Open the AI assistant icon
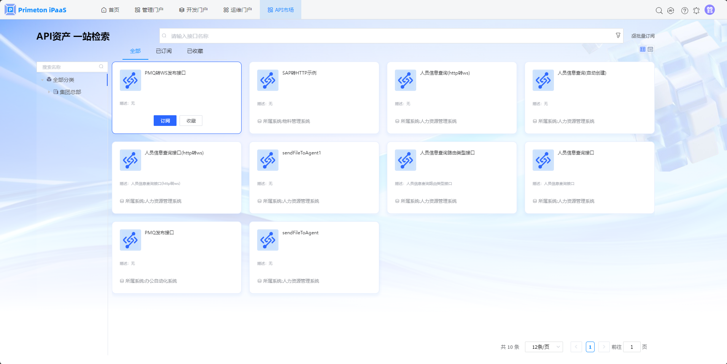The height and width of the screenshot is (364, 727). 671,11
